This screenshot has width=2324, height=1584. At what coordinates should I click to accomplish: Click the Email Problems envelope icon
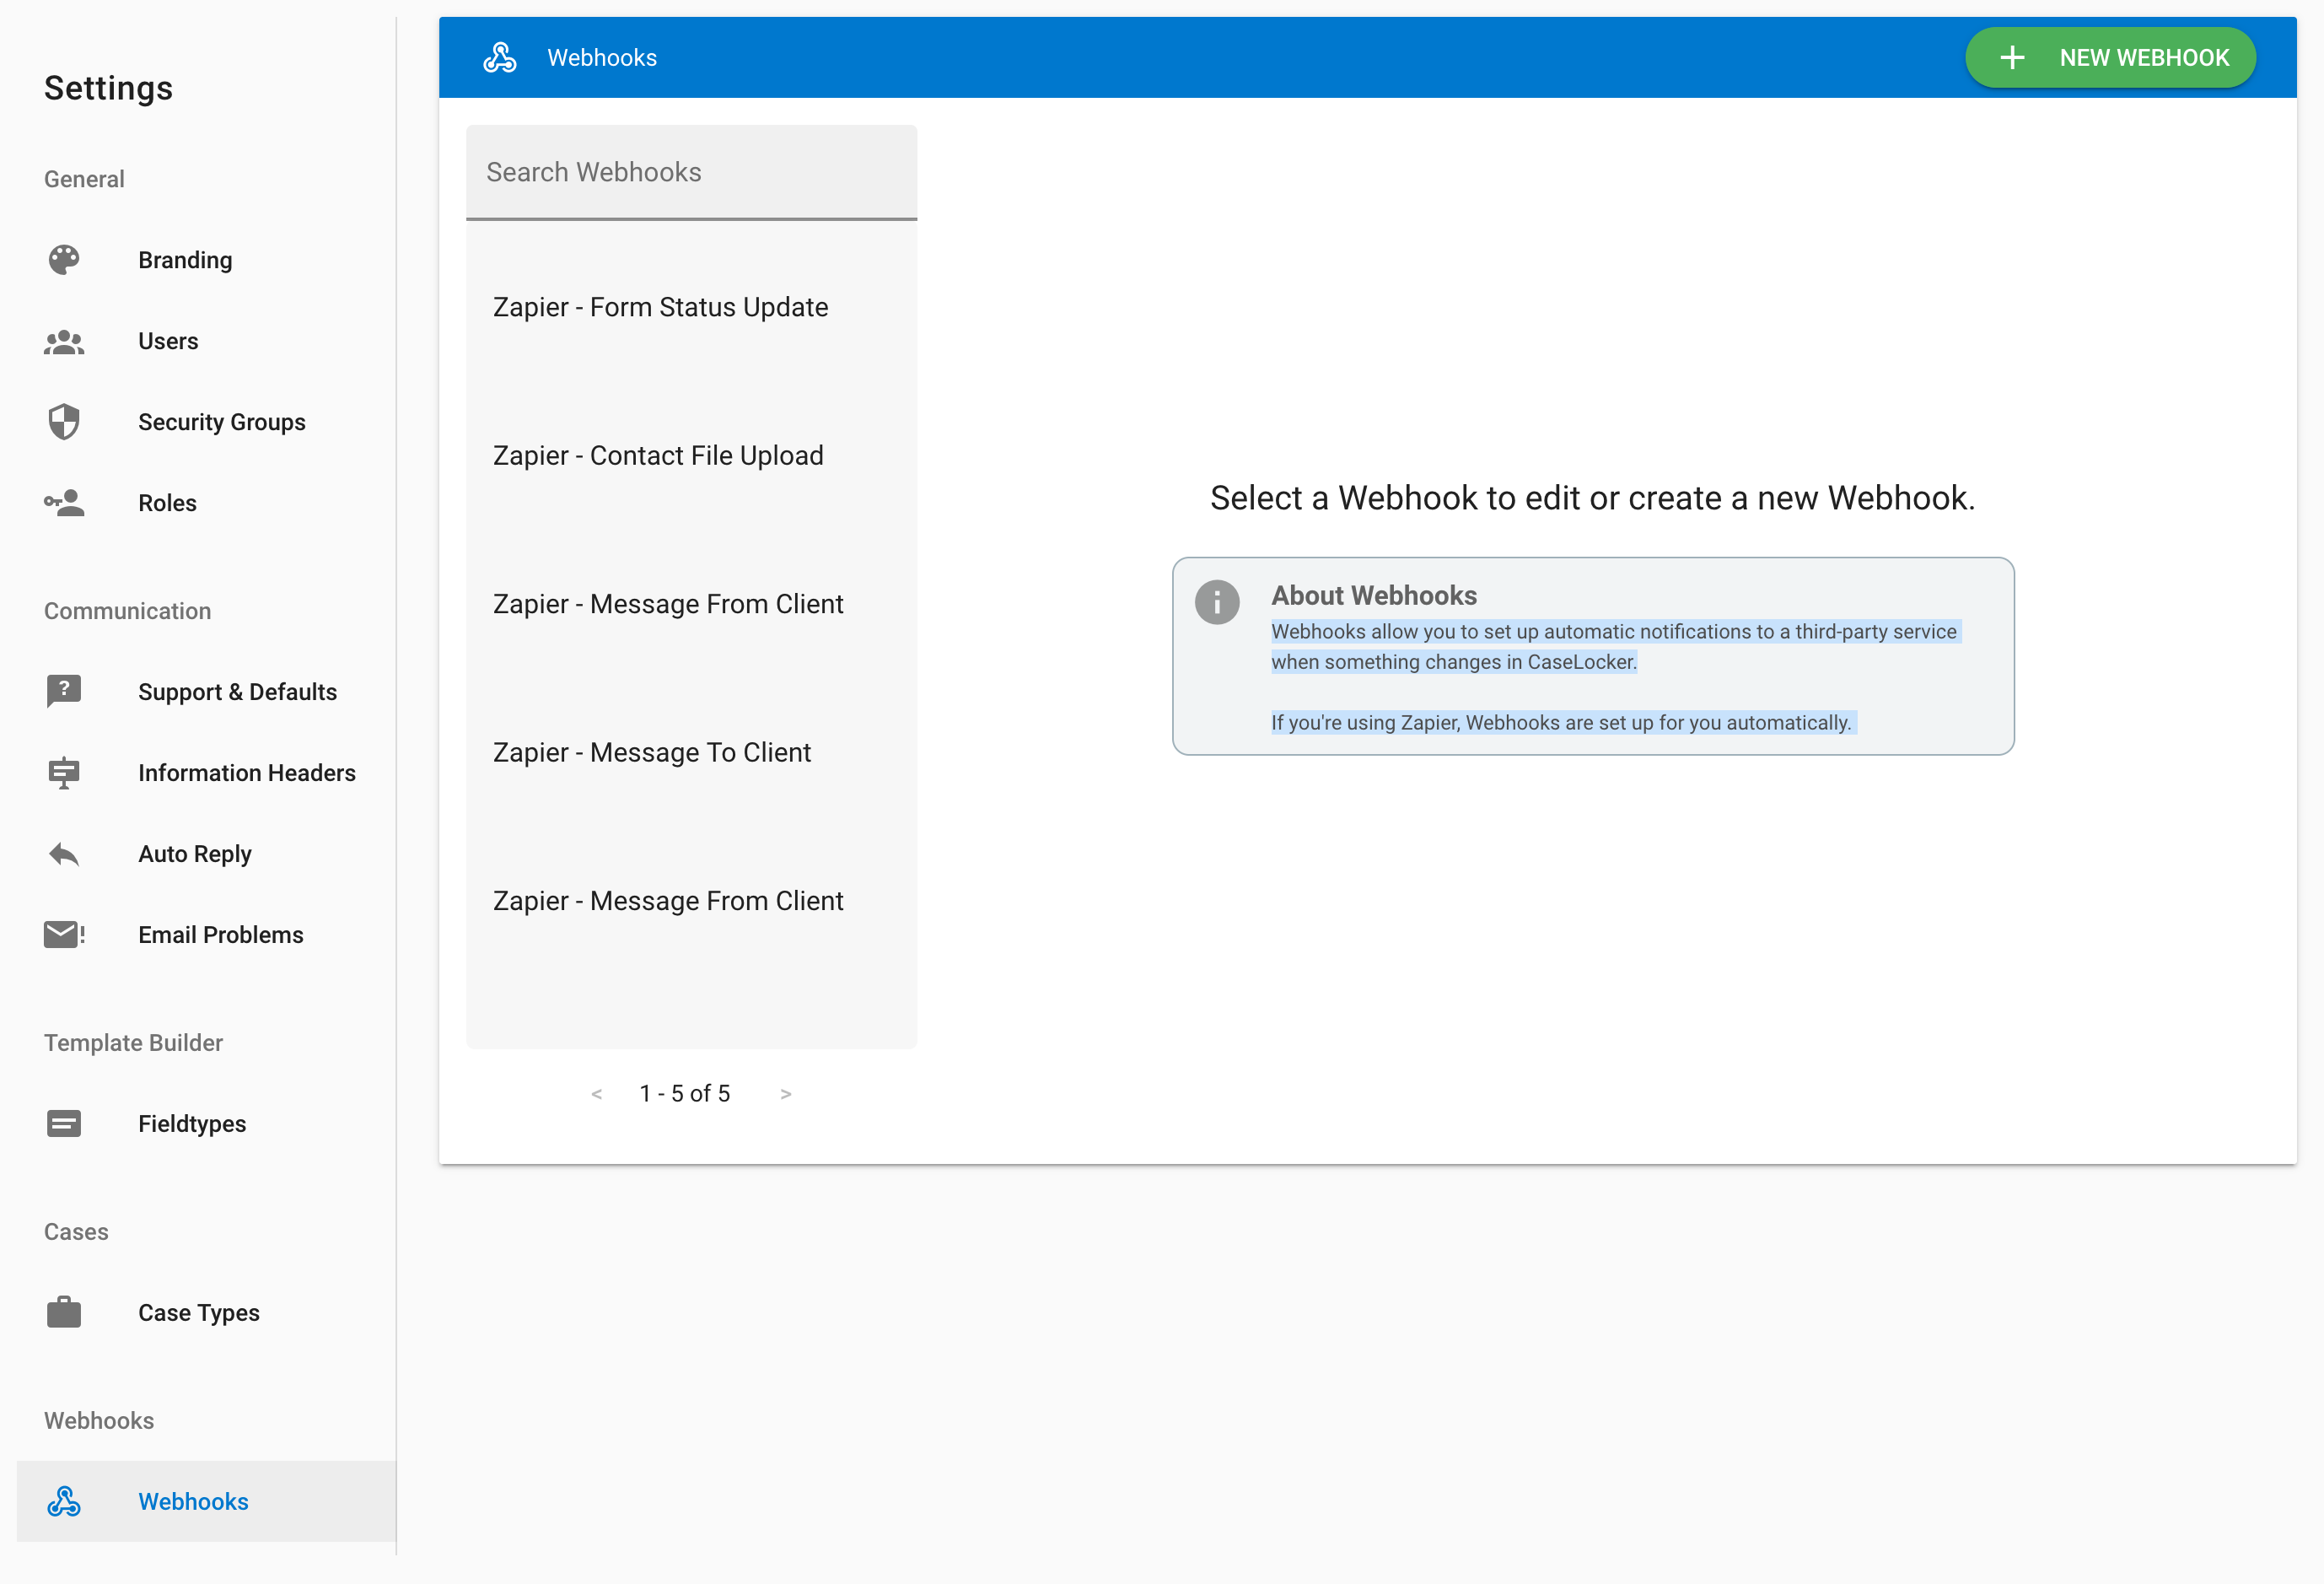click(x=64, y=935)
